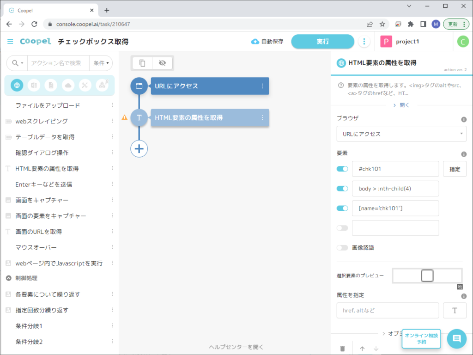This screenshot has width=473, height=355.
Task: Click the 属性を指定 input field
Action: (x=388, y=311)
